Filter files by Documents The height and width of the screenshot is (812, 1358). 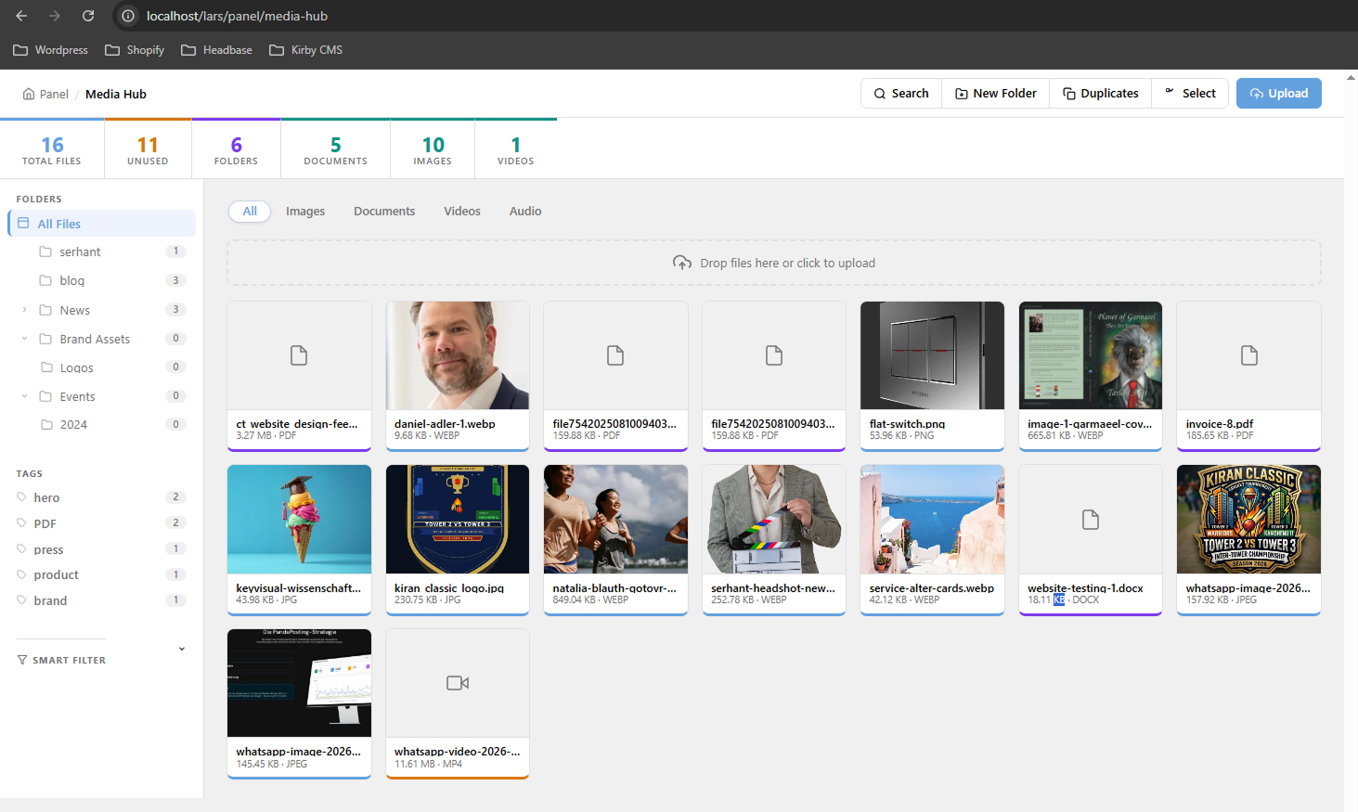pos(384,212)
